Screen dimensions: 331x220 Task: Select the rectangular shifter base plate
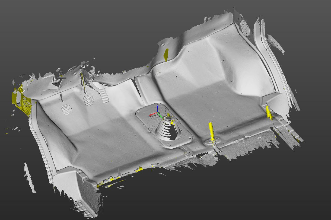(164, 125)
